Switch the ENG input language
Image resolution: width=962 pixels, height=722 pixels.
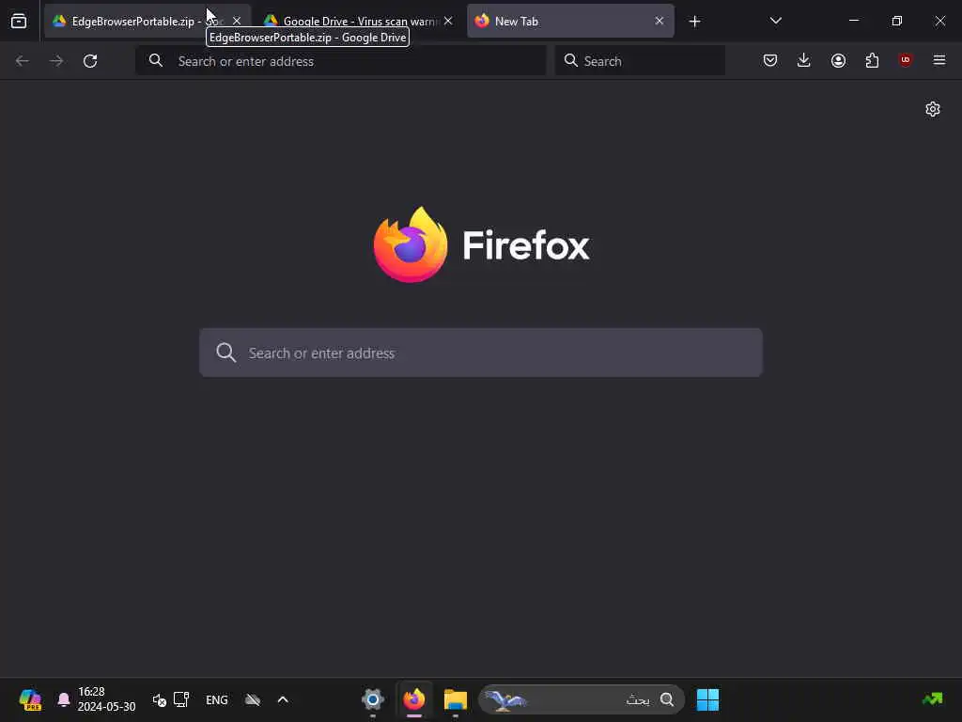click(x=217, y=699)
